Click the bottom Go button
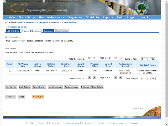 click(153, 78)
